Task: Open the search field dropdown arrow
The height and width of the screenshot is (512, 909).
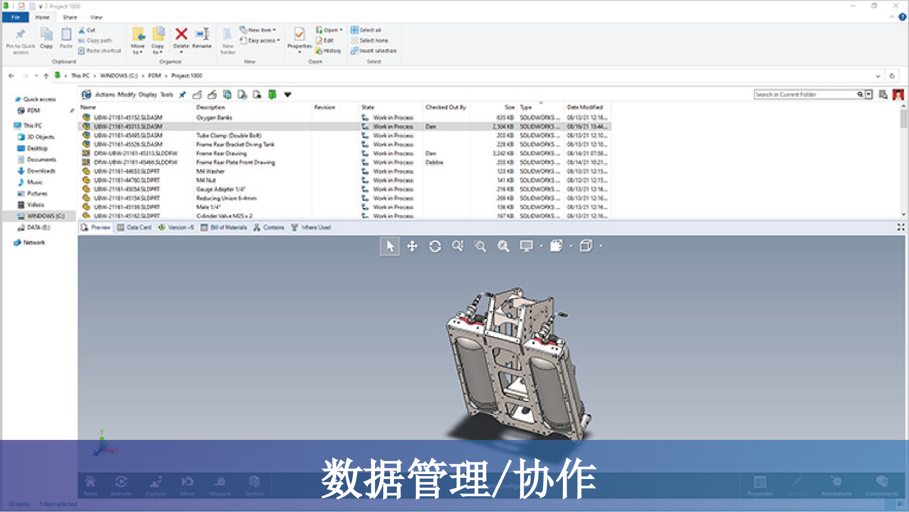Action: pyautogui.click(x=869, y=95)
